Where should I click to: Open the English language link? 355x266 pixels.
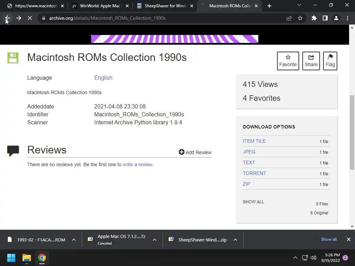click(103, 78)
